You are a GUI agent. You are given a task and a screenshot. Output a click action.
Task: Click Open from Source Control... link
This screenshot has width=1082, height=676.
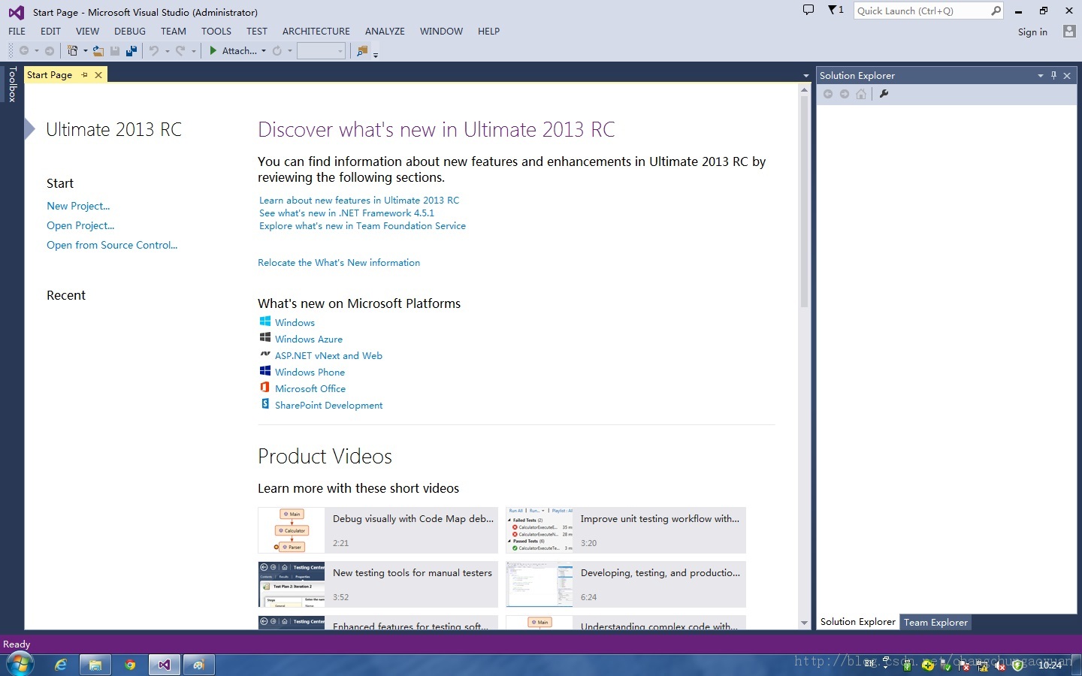pos(112,245)
